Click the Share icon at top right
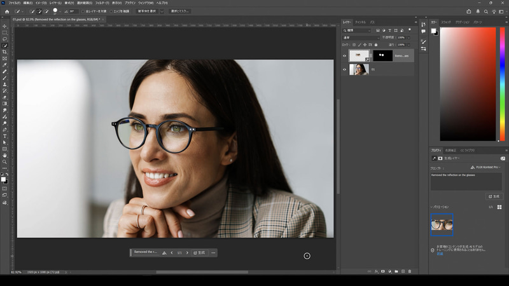The height and width of the screenshot is (286, 509). click(x=470, y=11)
